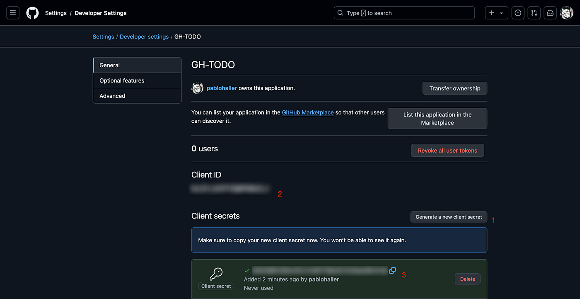Click the Developer Settings header title

coord(101,13)
